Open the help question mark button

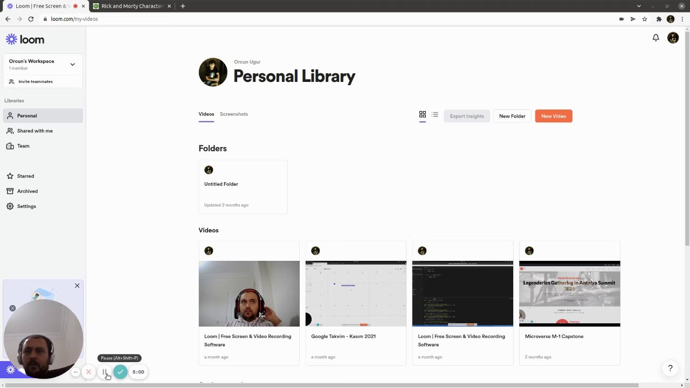pyautogui.click(x=670, y=369)
